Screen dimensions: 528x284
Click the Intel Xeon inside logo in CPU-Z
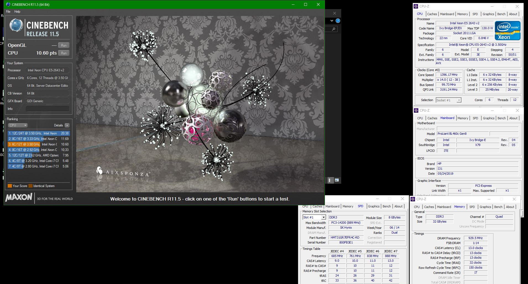pos(508,31)
